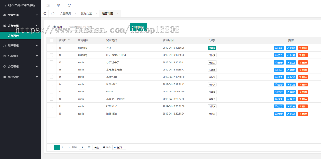Focus the 留言用户 search input
This screenshot has width=321, height=159.
[85, 27]
